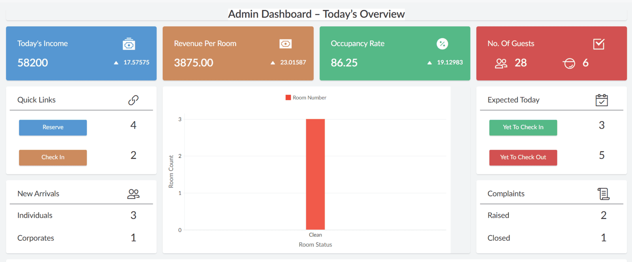This screenshot has width=632, height=262.
Task: Click the Raised complaints label
Action: [498, 215]
